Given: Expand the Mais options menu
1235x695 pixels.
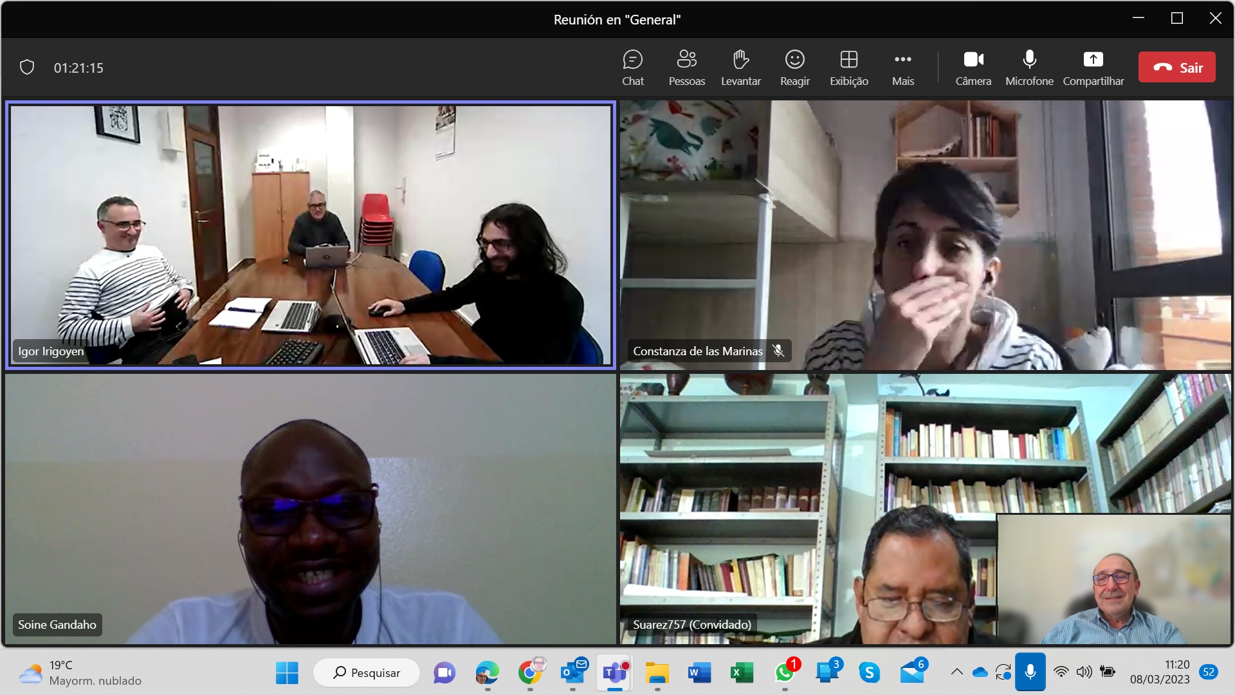Looking at the screenshot, I should pos(902,68).
